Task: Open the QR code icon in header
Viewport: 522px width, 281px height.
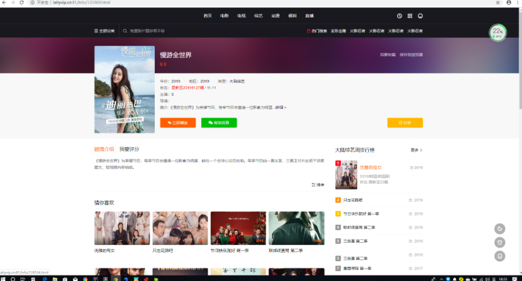Action: [409, 16]
